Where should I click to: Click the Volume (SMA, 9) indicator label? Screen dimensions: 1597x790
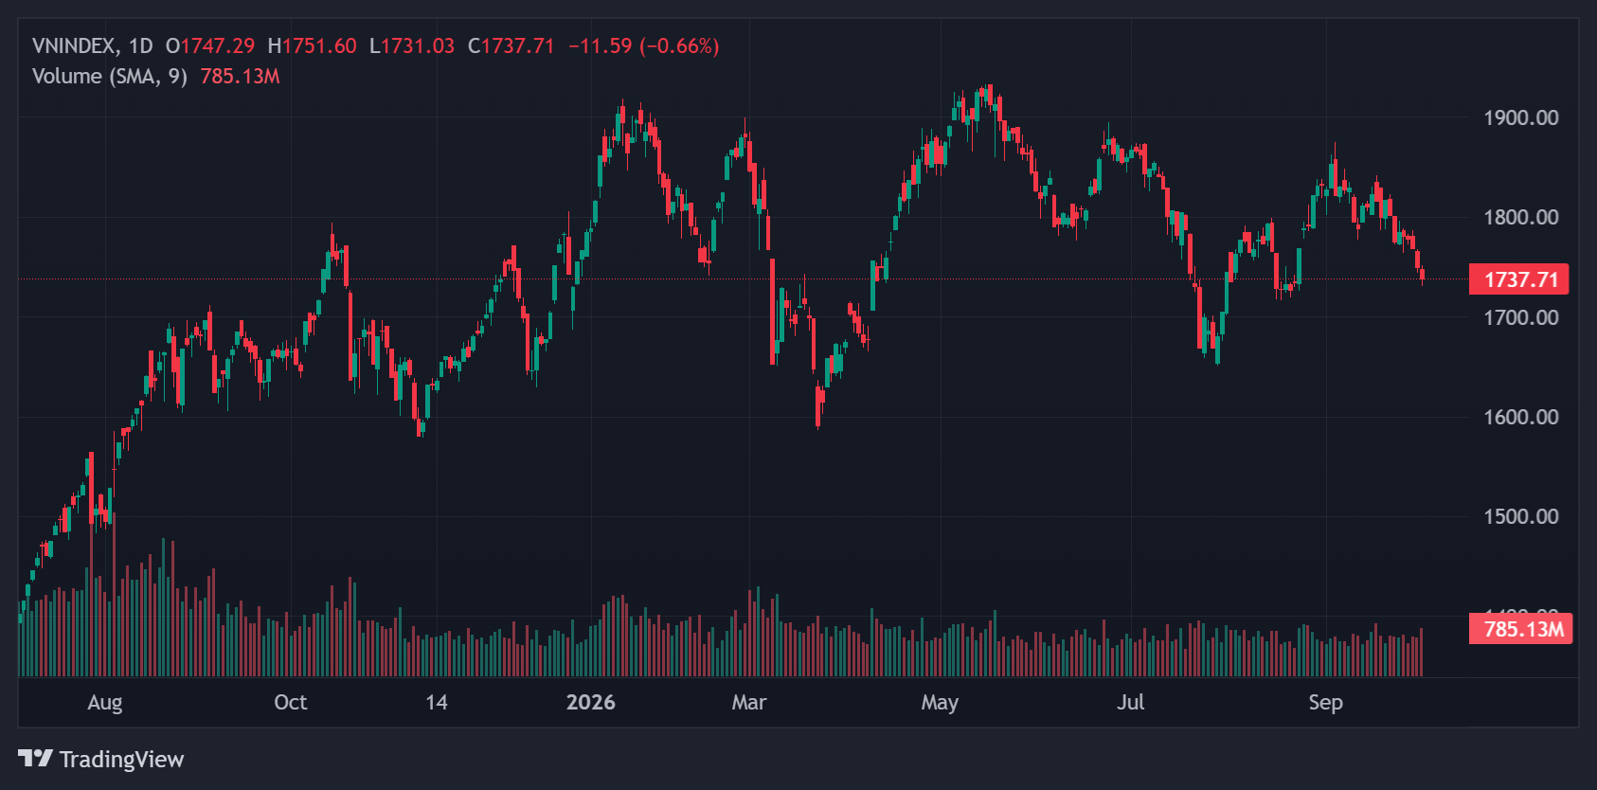(110, 76)
